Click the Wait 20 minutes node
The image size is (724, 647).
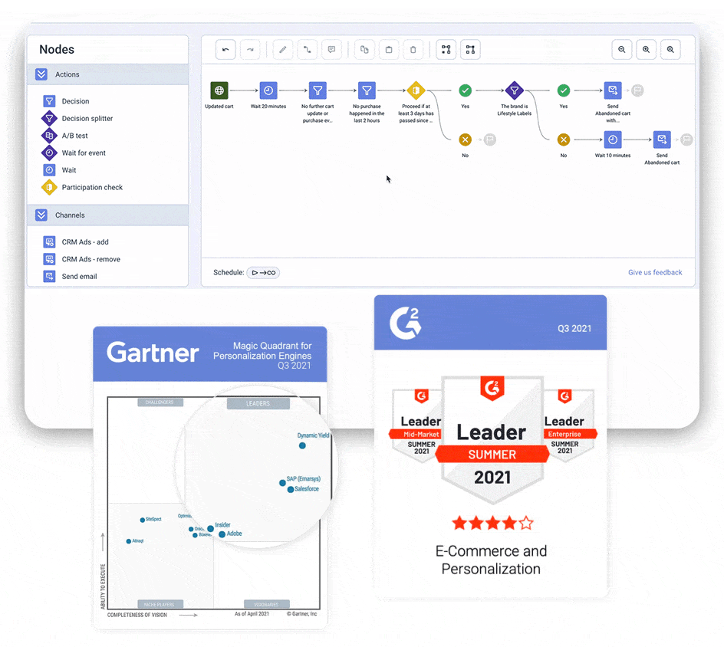point(268,90)
